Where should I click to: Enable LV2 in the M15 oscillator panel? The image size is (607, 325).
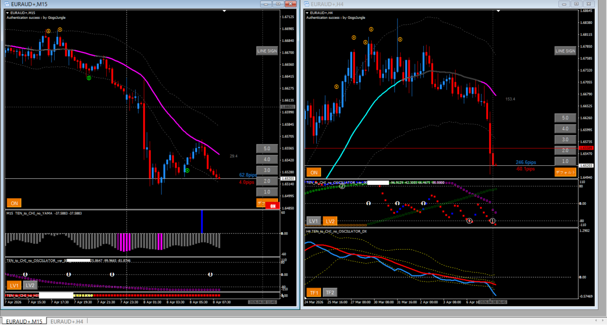coord(30,286)
